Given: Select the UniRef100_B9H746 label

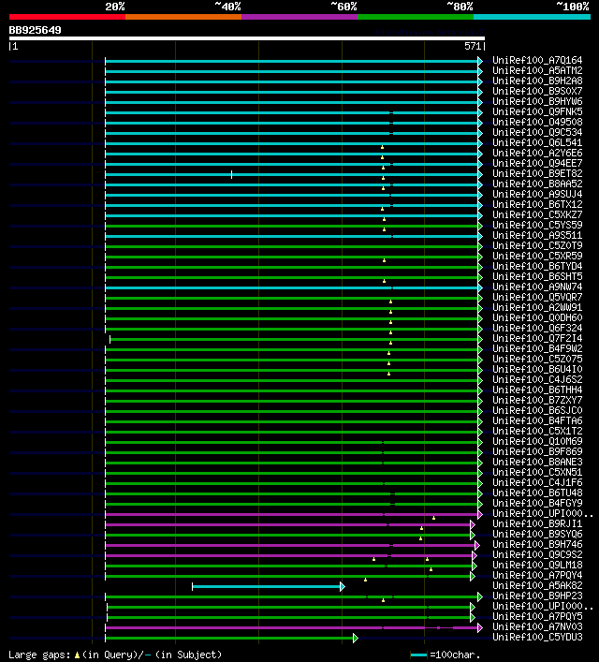Looking at the screenshot, I should click(x=537, y=545).
